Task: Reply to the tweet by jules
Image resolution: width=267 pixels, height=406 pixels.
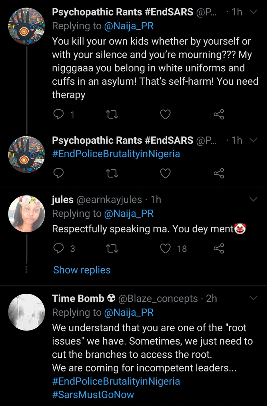Action: click(59, 248)
